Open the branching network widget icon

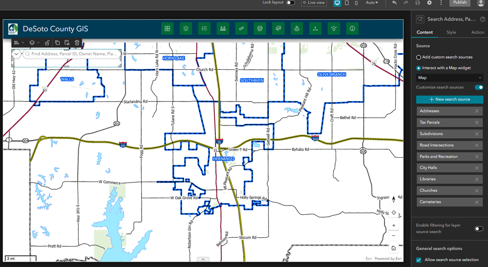coord(334,29)
